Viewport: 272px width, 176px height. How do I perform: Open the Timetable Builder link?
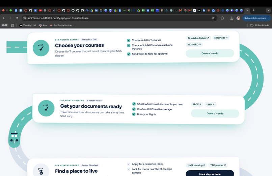tap(198, 38)
